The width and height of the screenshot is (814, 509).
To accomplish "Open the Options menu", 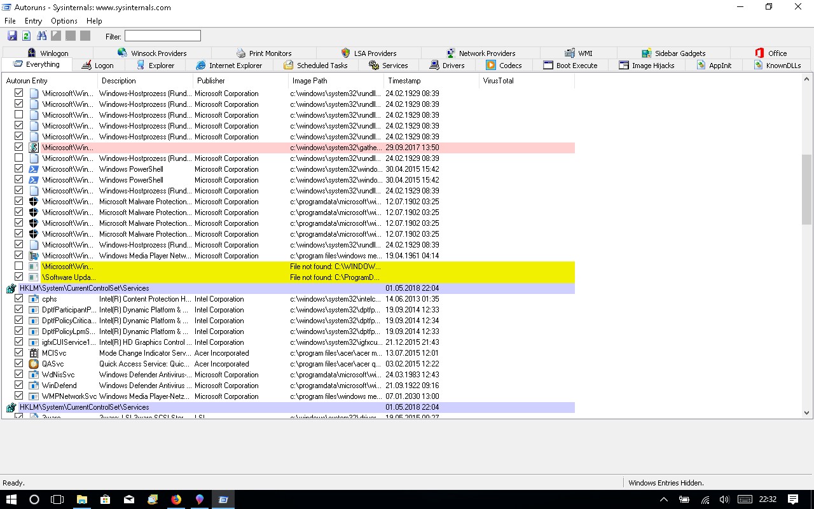I will (64, 21).
